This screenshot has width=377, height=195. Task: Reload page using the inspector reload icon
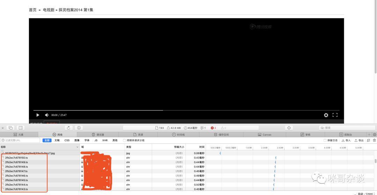68,128
